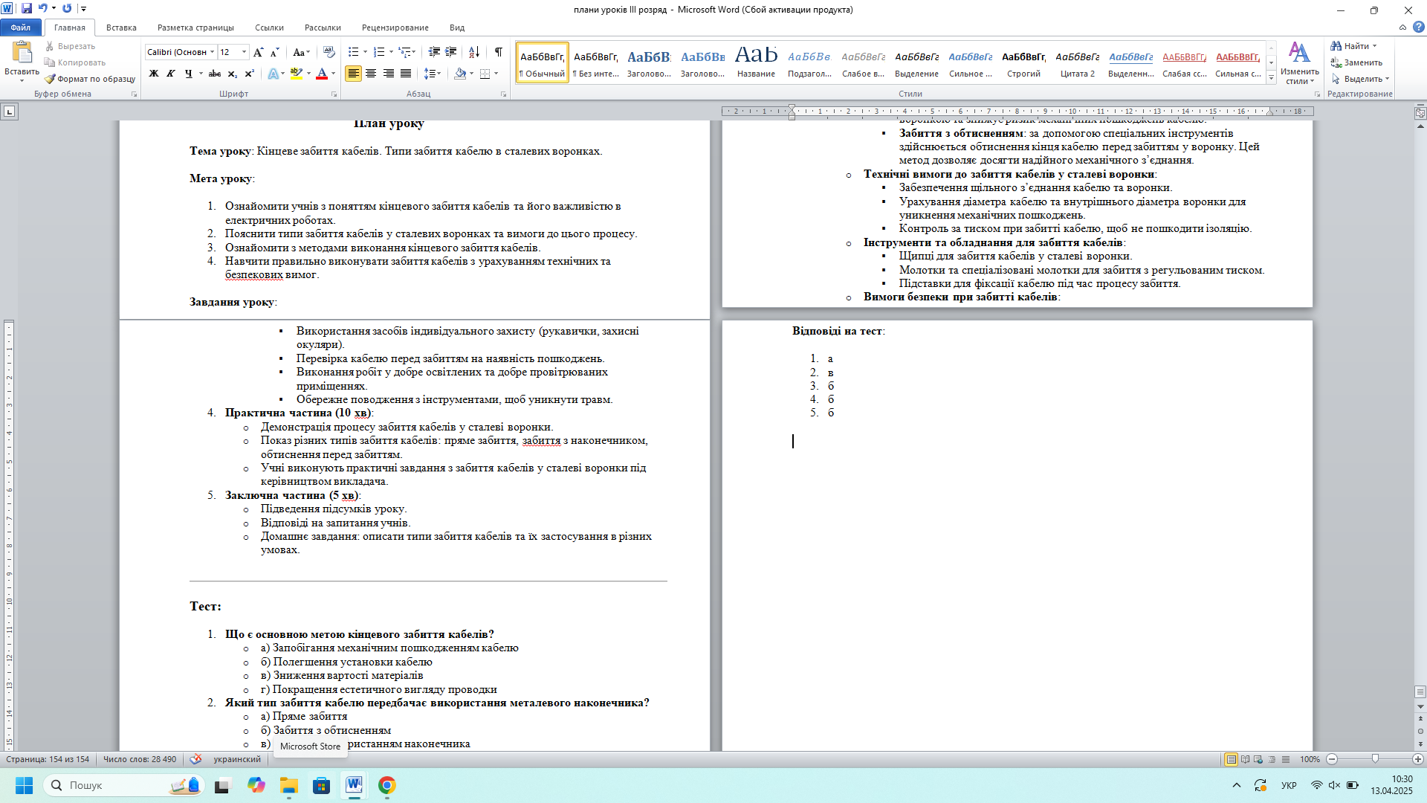Image resolution: width=1427 pixels, height=803 pixels.
Task: Click the Save icon in quick access toolbar
Action: tap(27, 8)
